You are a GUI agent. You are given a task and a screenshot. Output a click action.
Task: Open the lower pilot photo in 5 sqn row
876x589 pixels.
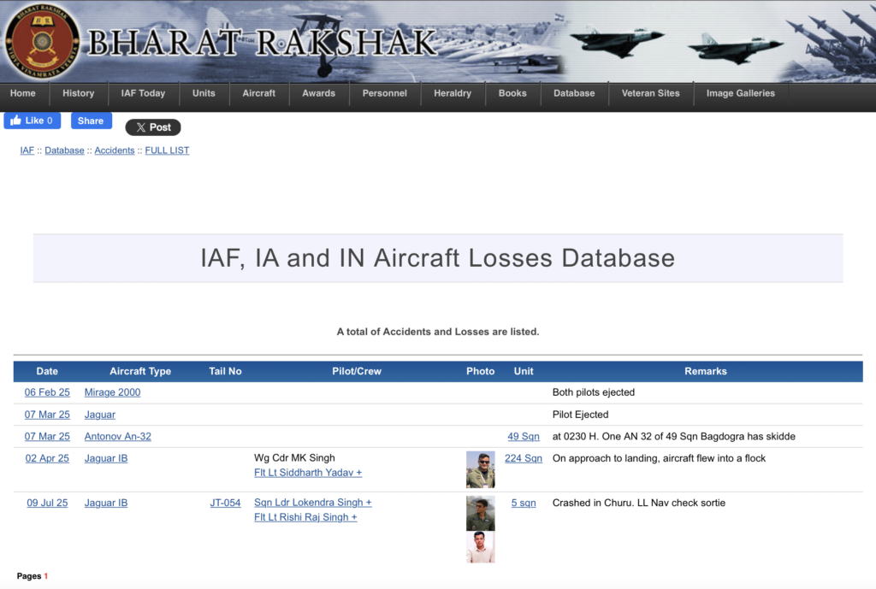481,547
